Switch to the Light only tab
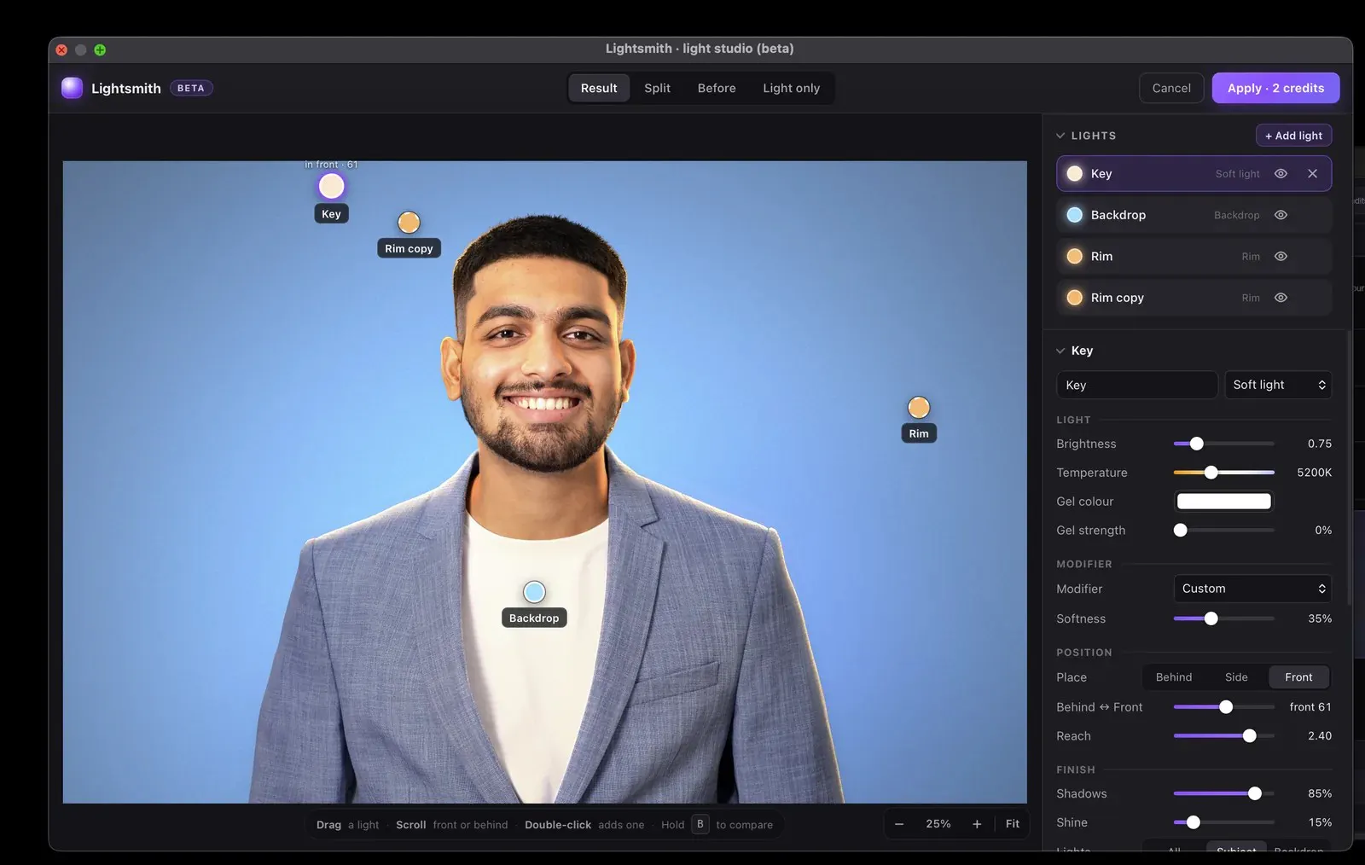1365x865 pixels. (x=791, y=88)
